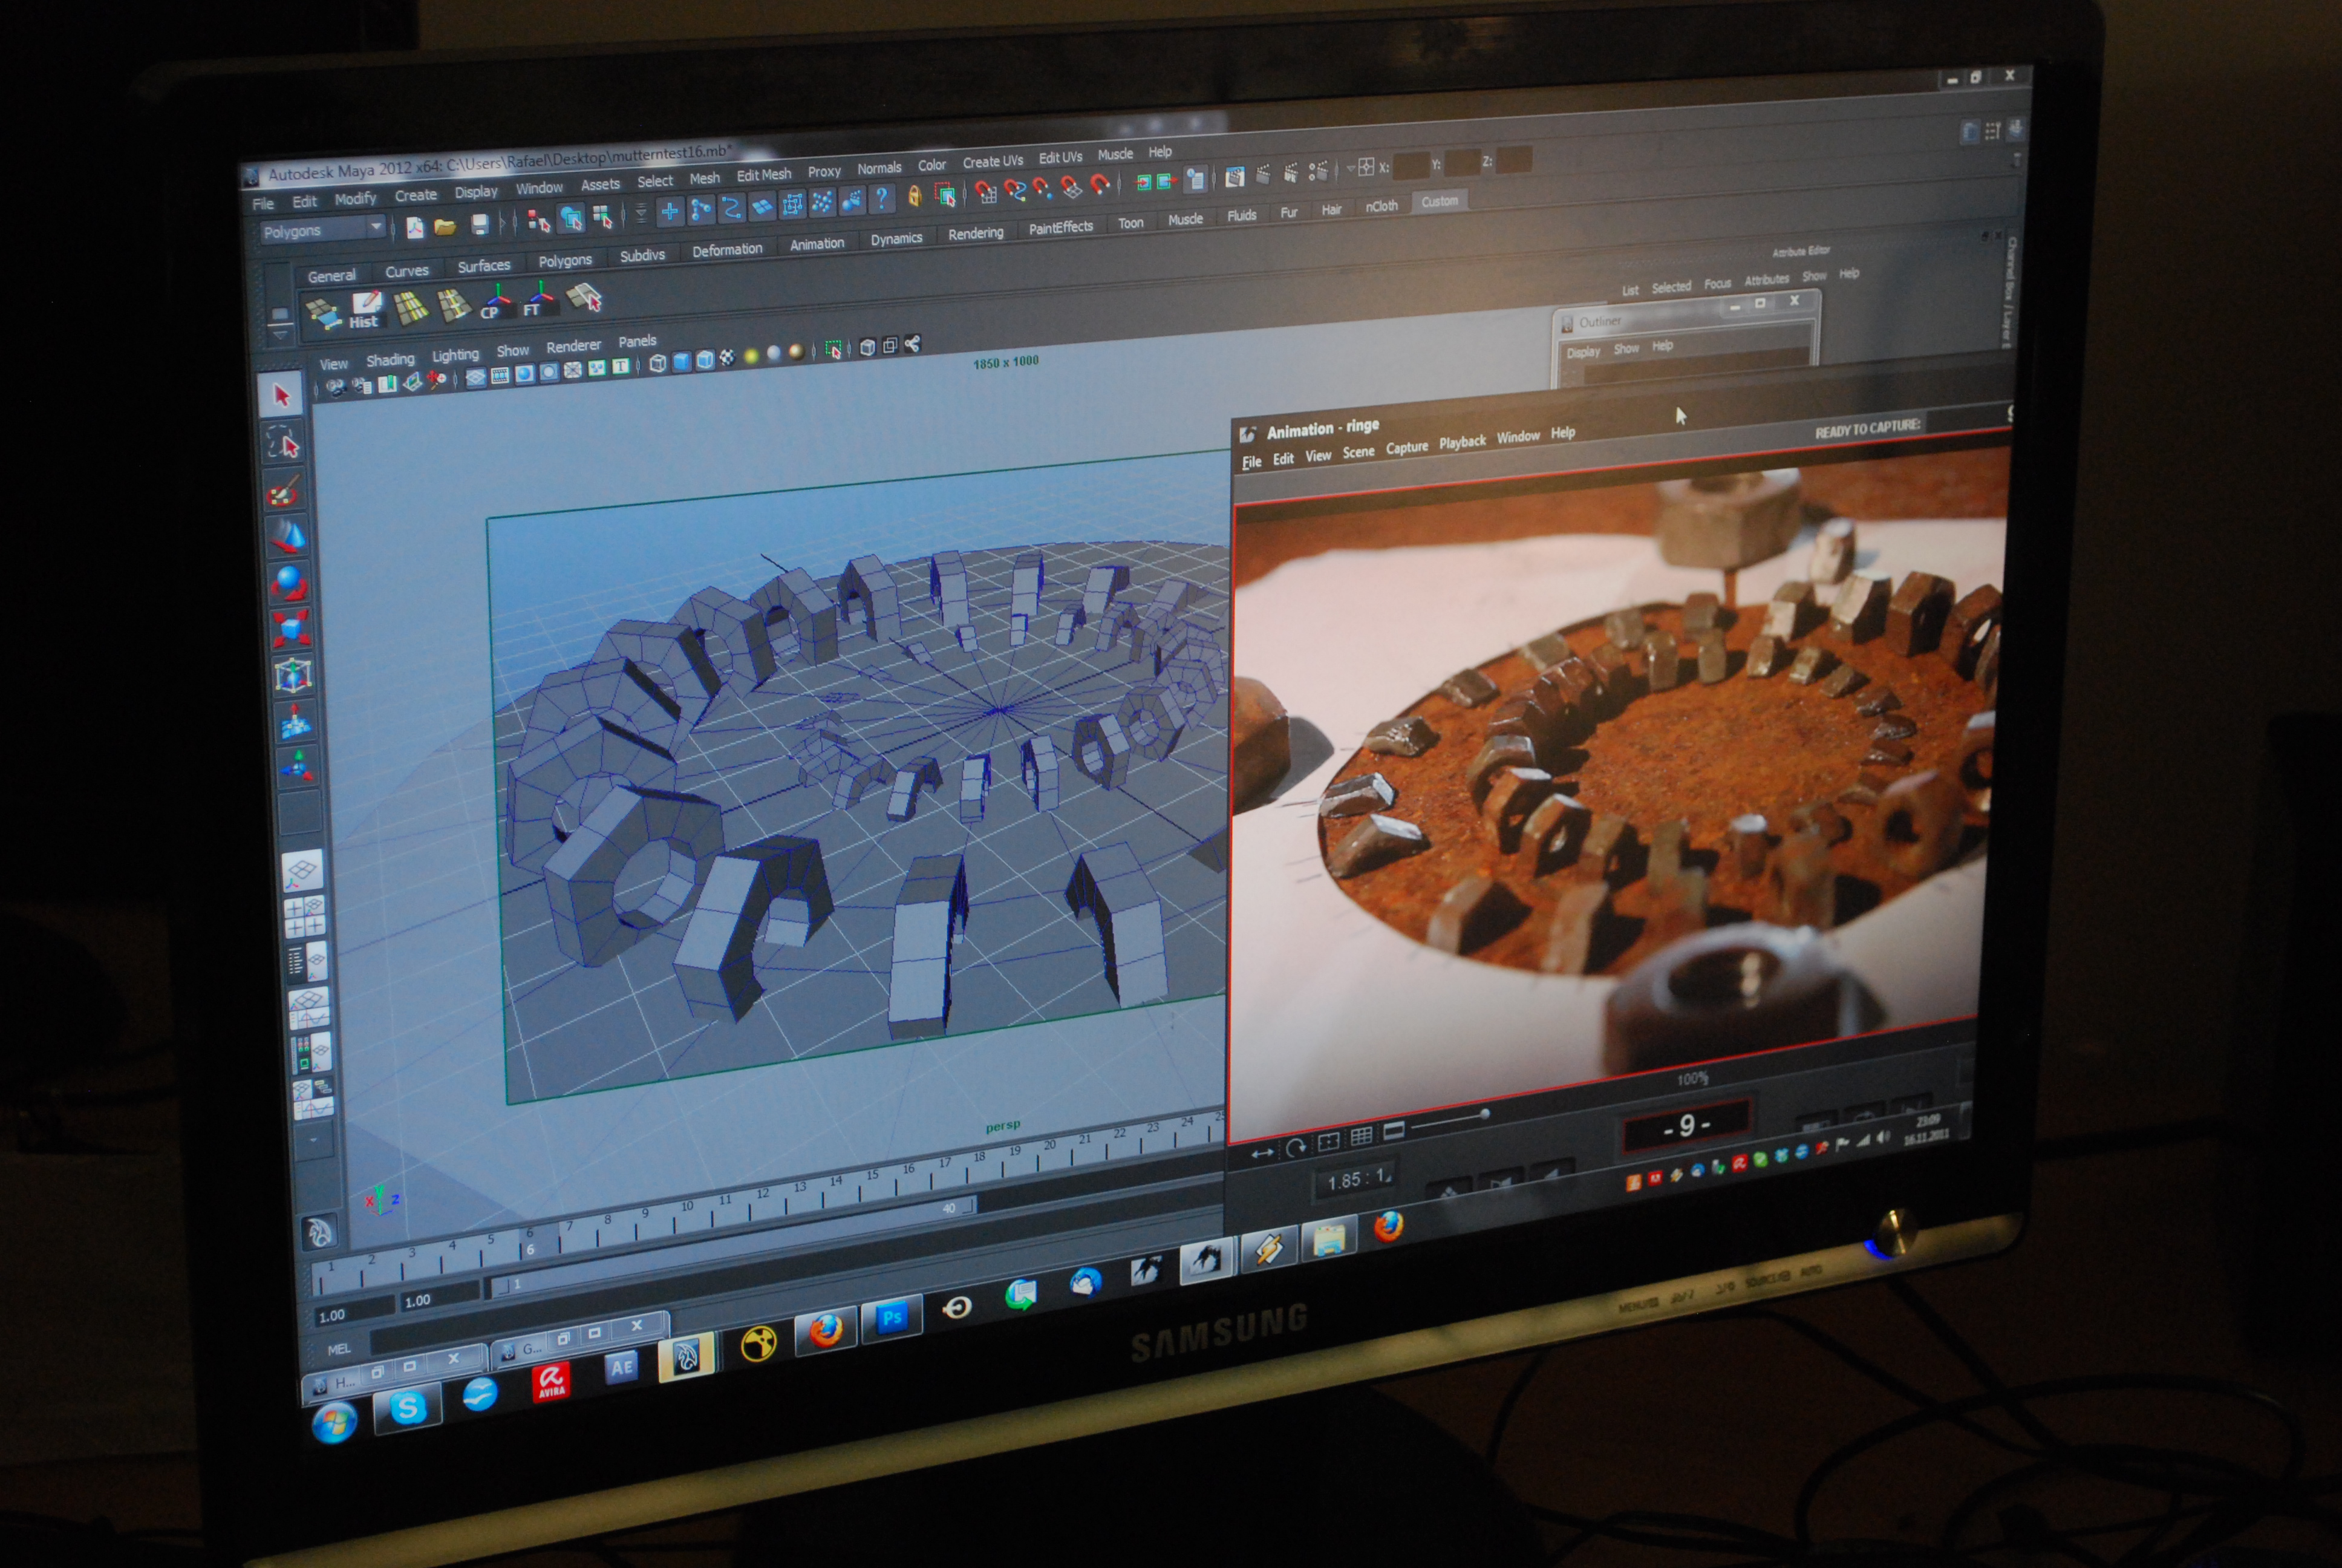Adjust the opacity slider in Animation window
Viewport: 2342px width, 1568px height.
[1449, 1122]
